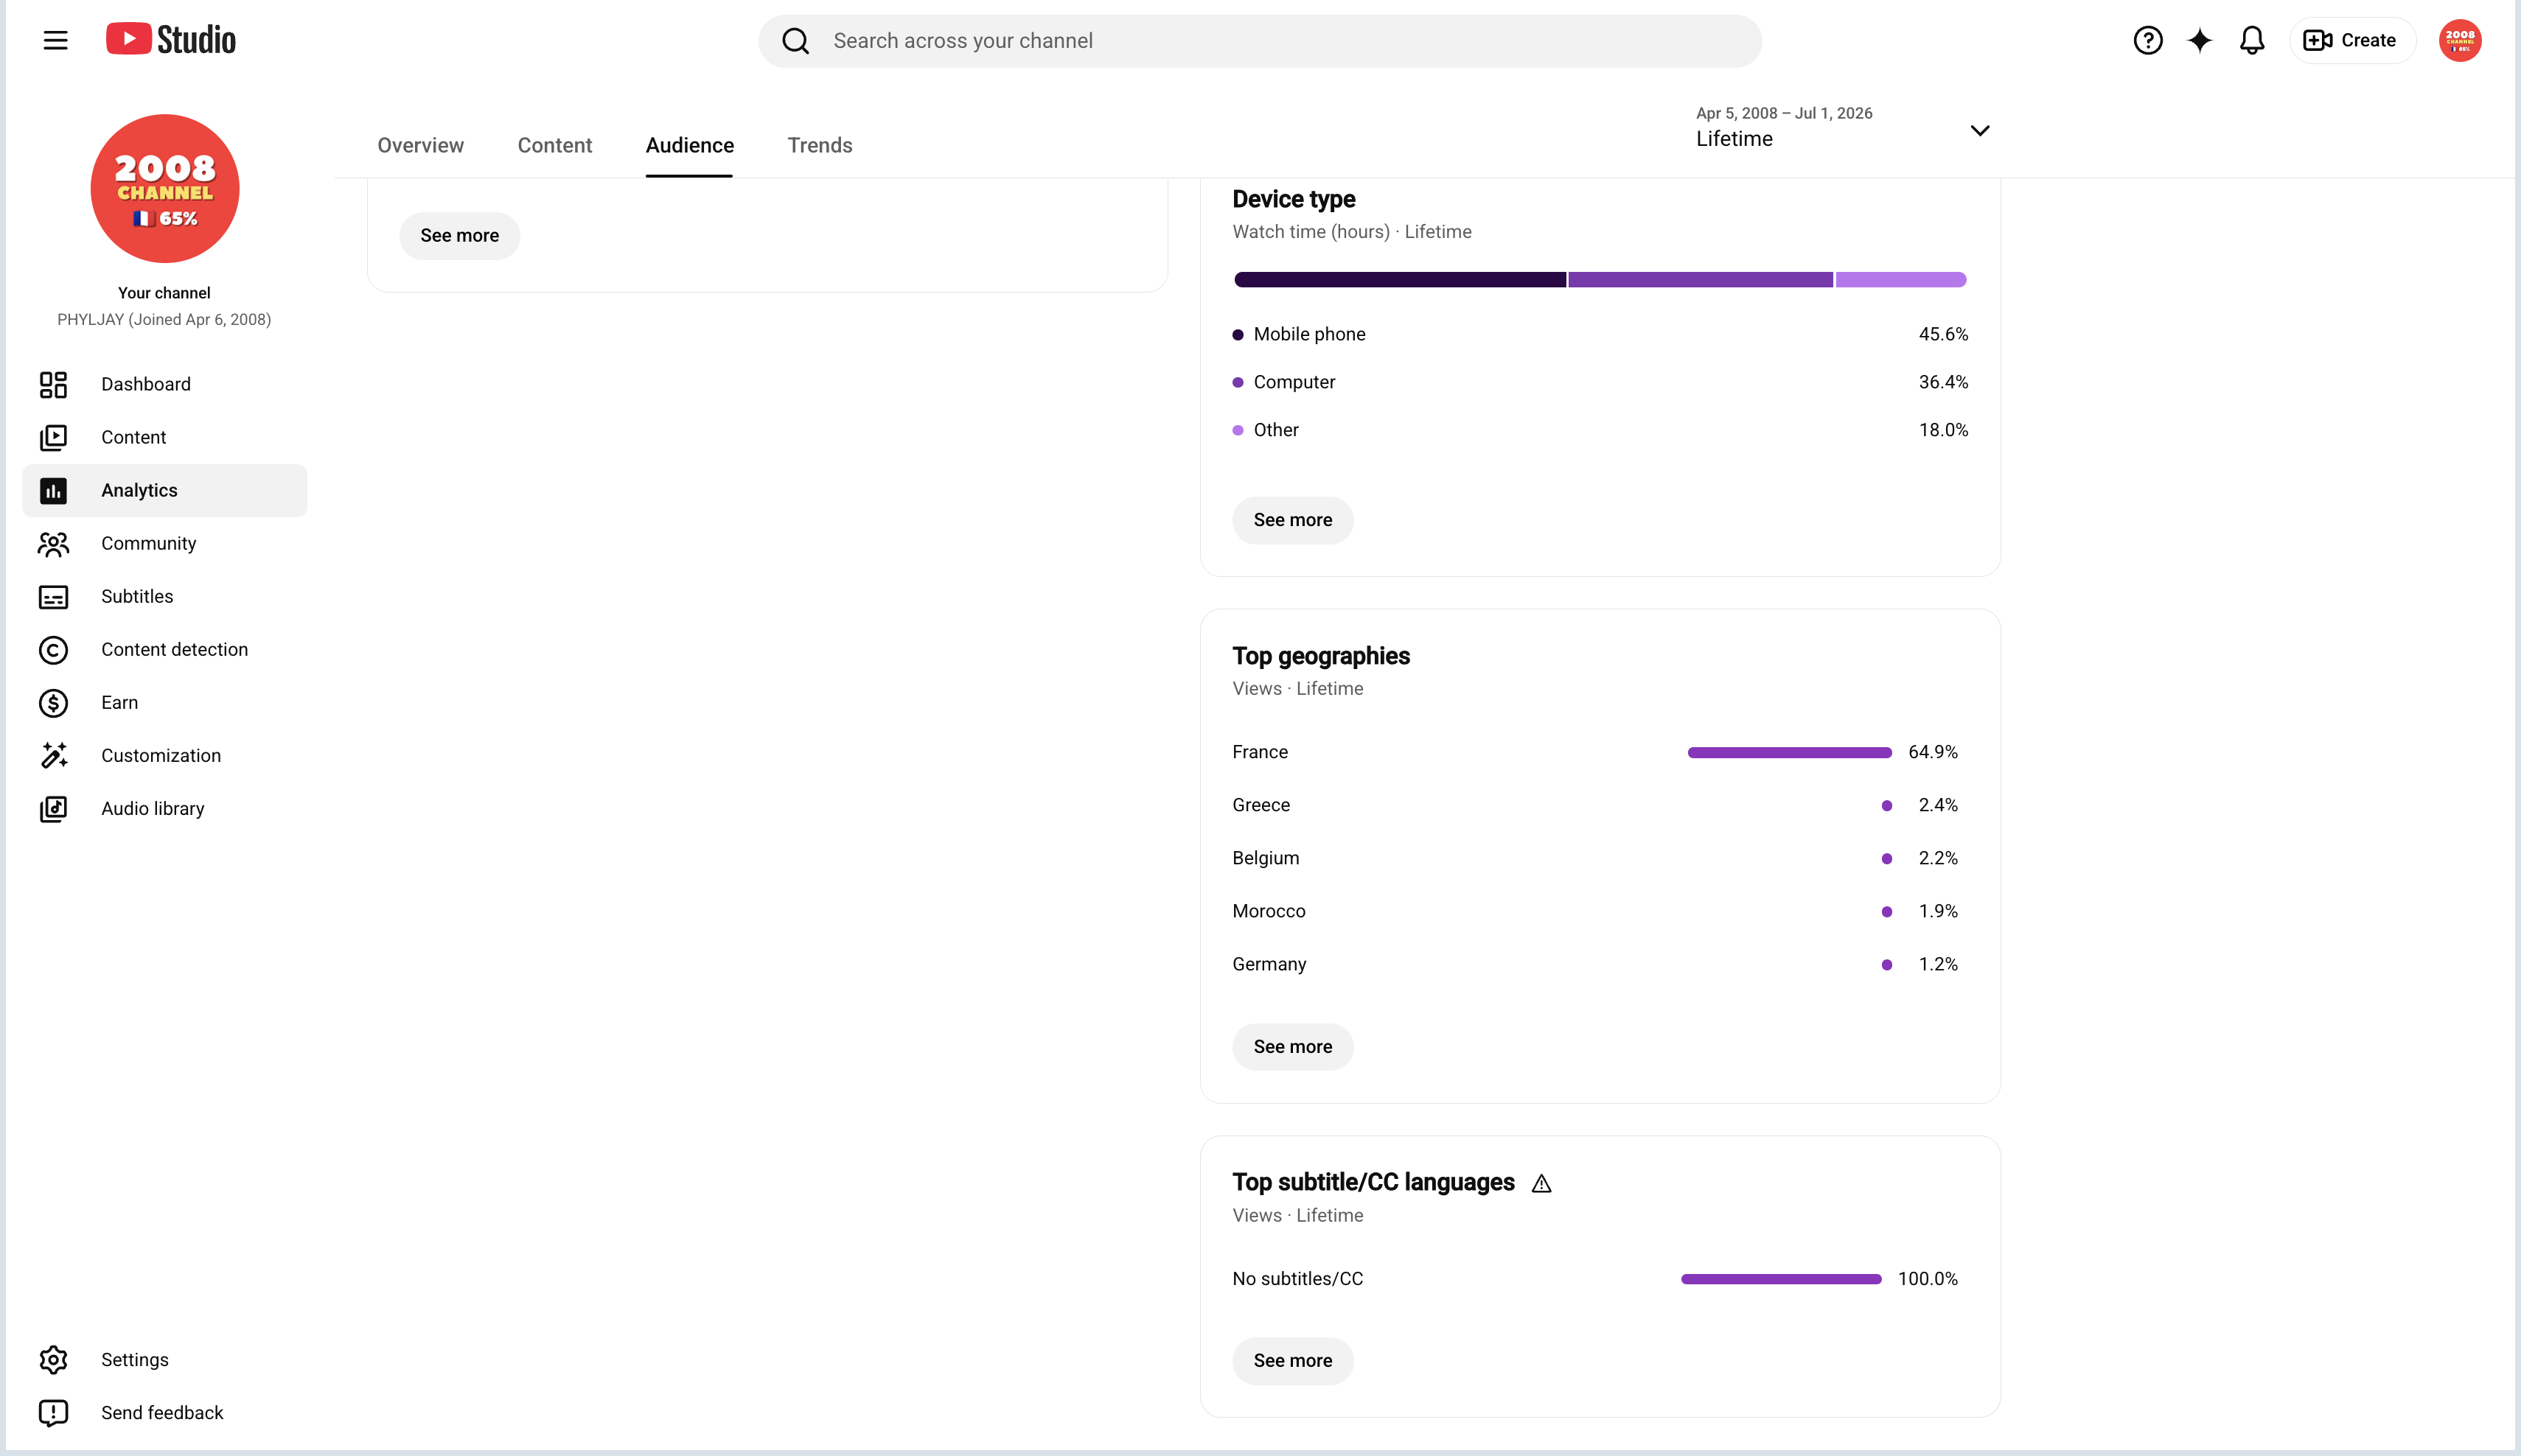Click the Earn dollar icon
This screenshot has width=2521, height=1456.
53,703
